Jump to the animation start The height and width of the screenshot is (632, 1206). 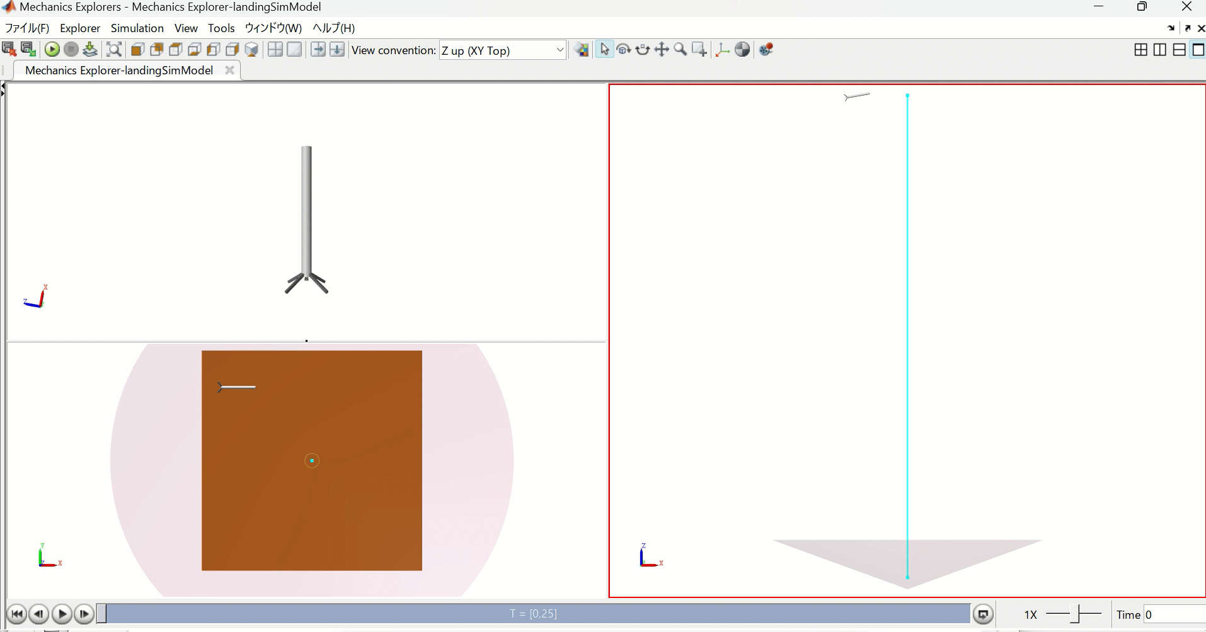click(x=17, y=614)
